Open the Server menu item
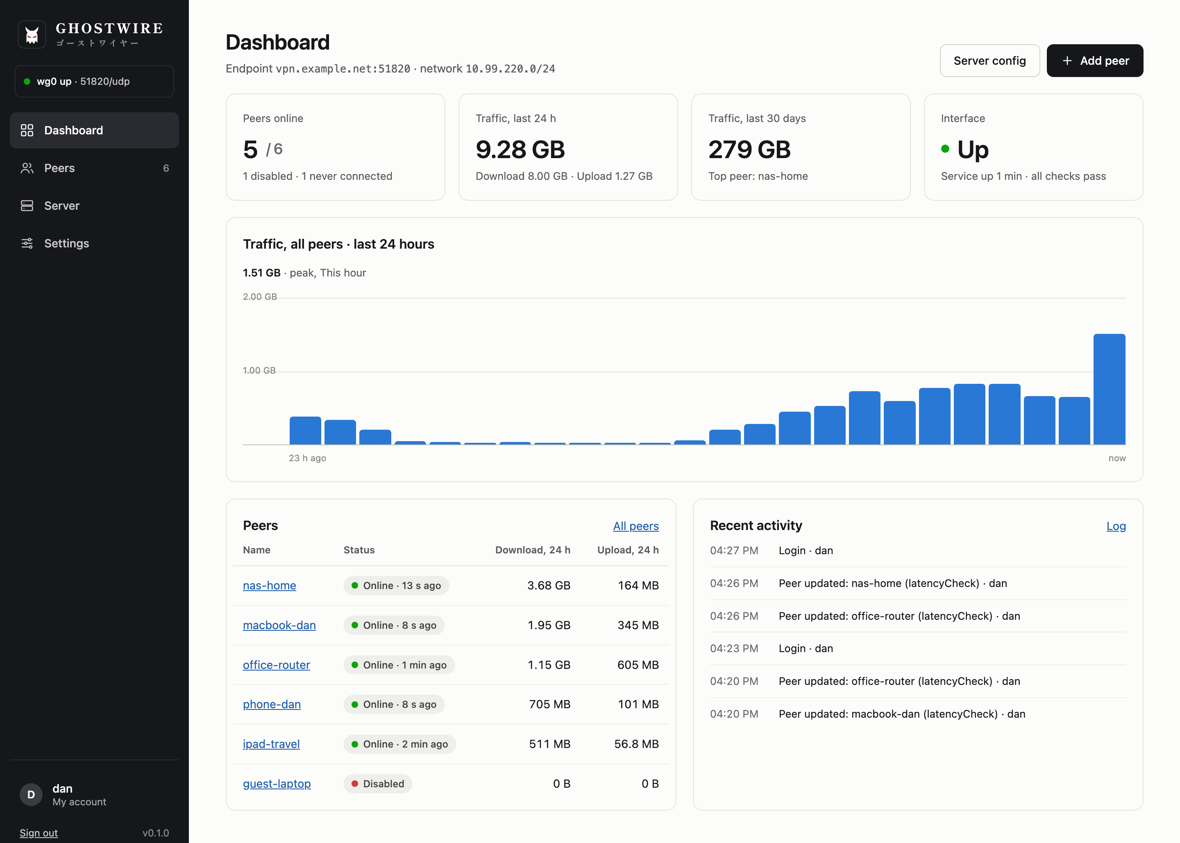The width and height of the screenshot is (1180, 843). 95,206
